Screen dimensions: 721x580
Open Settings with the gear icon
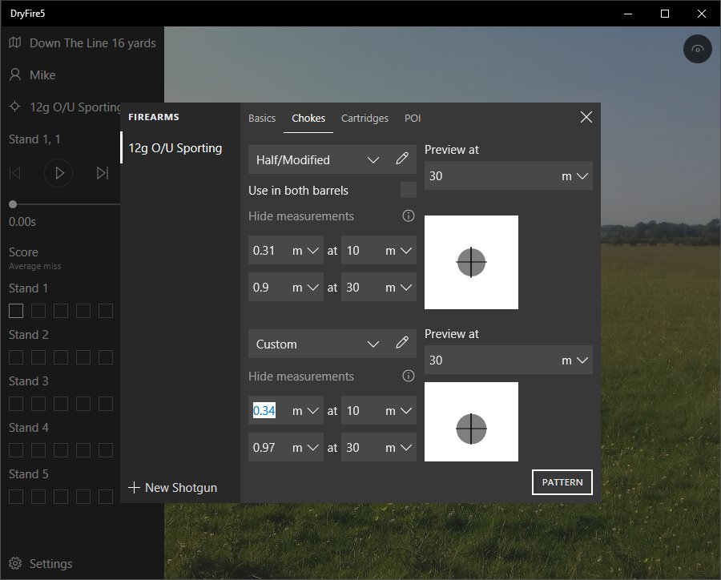[x=15, y=564]
